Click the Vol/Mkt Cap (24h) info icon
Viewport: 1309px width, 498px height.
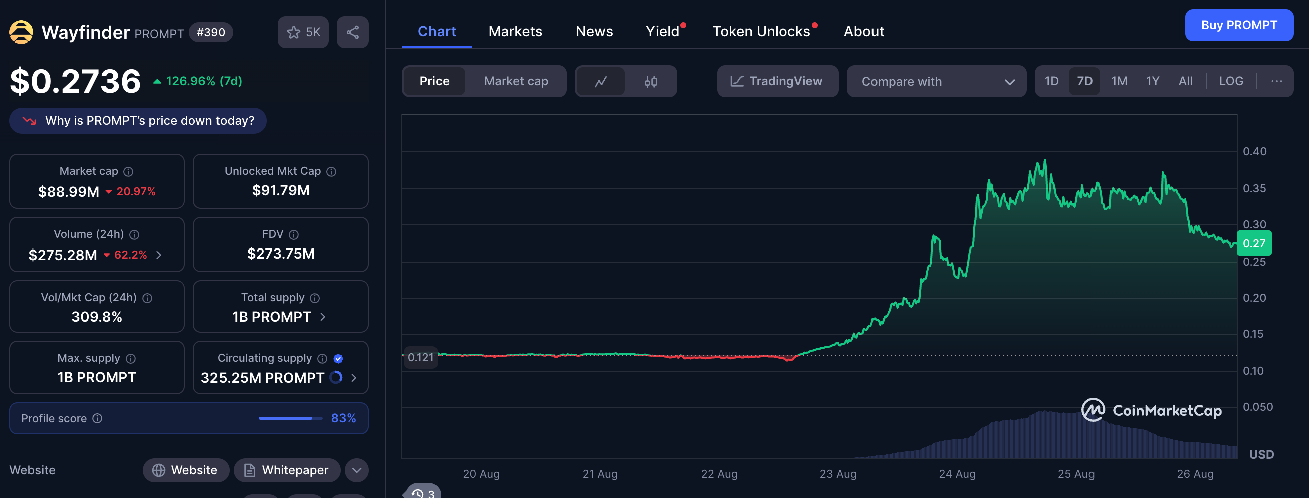(x=147, y=298)
